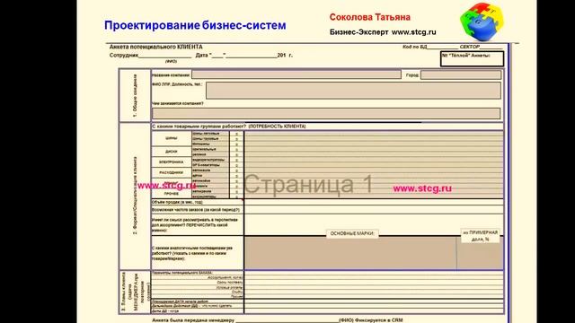
Task: Click the 'Анкета потенциального КЛИЕНТА' title
Action: click(155, 47)
